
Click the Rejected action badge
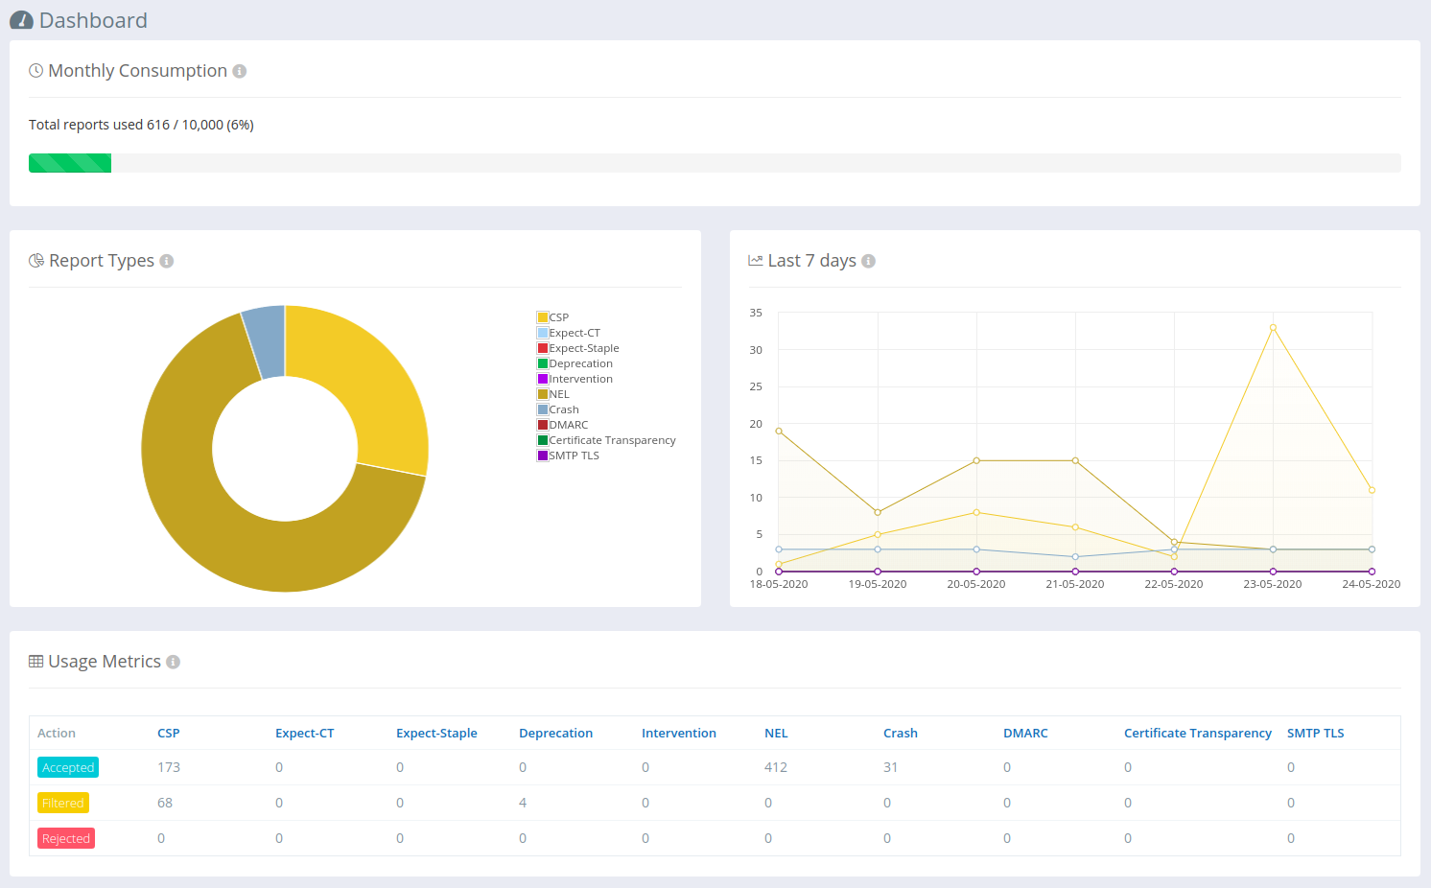pos(66,838)
